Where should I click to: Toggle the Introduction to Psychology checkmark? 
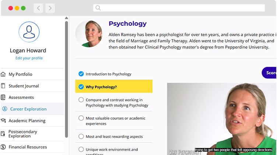coord(81,74)
